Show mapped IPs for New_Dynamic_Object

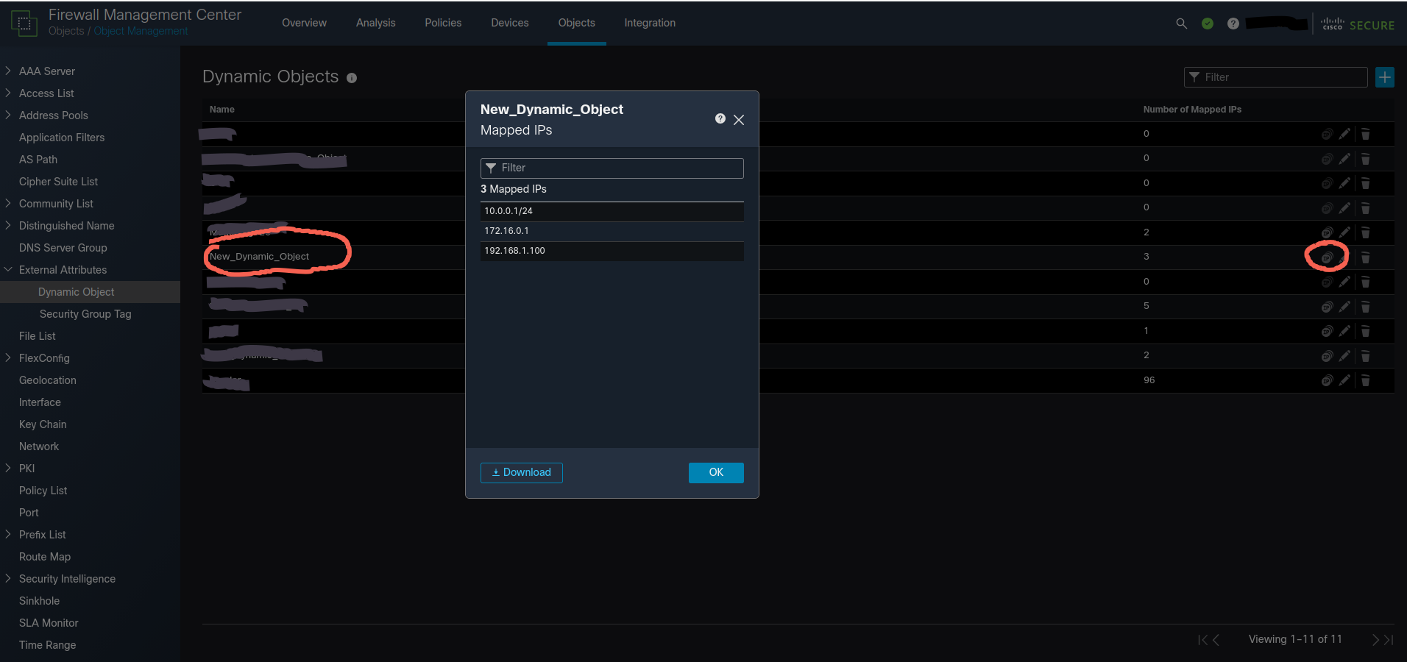pyautogui.click(x=1326, y=257)
